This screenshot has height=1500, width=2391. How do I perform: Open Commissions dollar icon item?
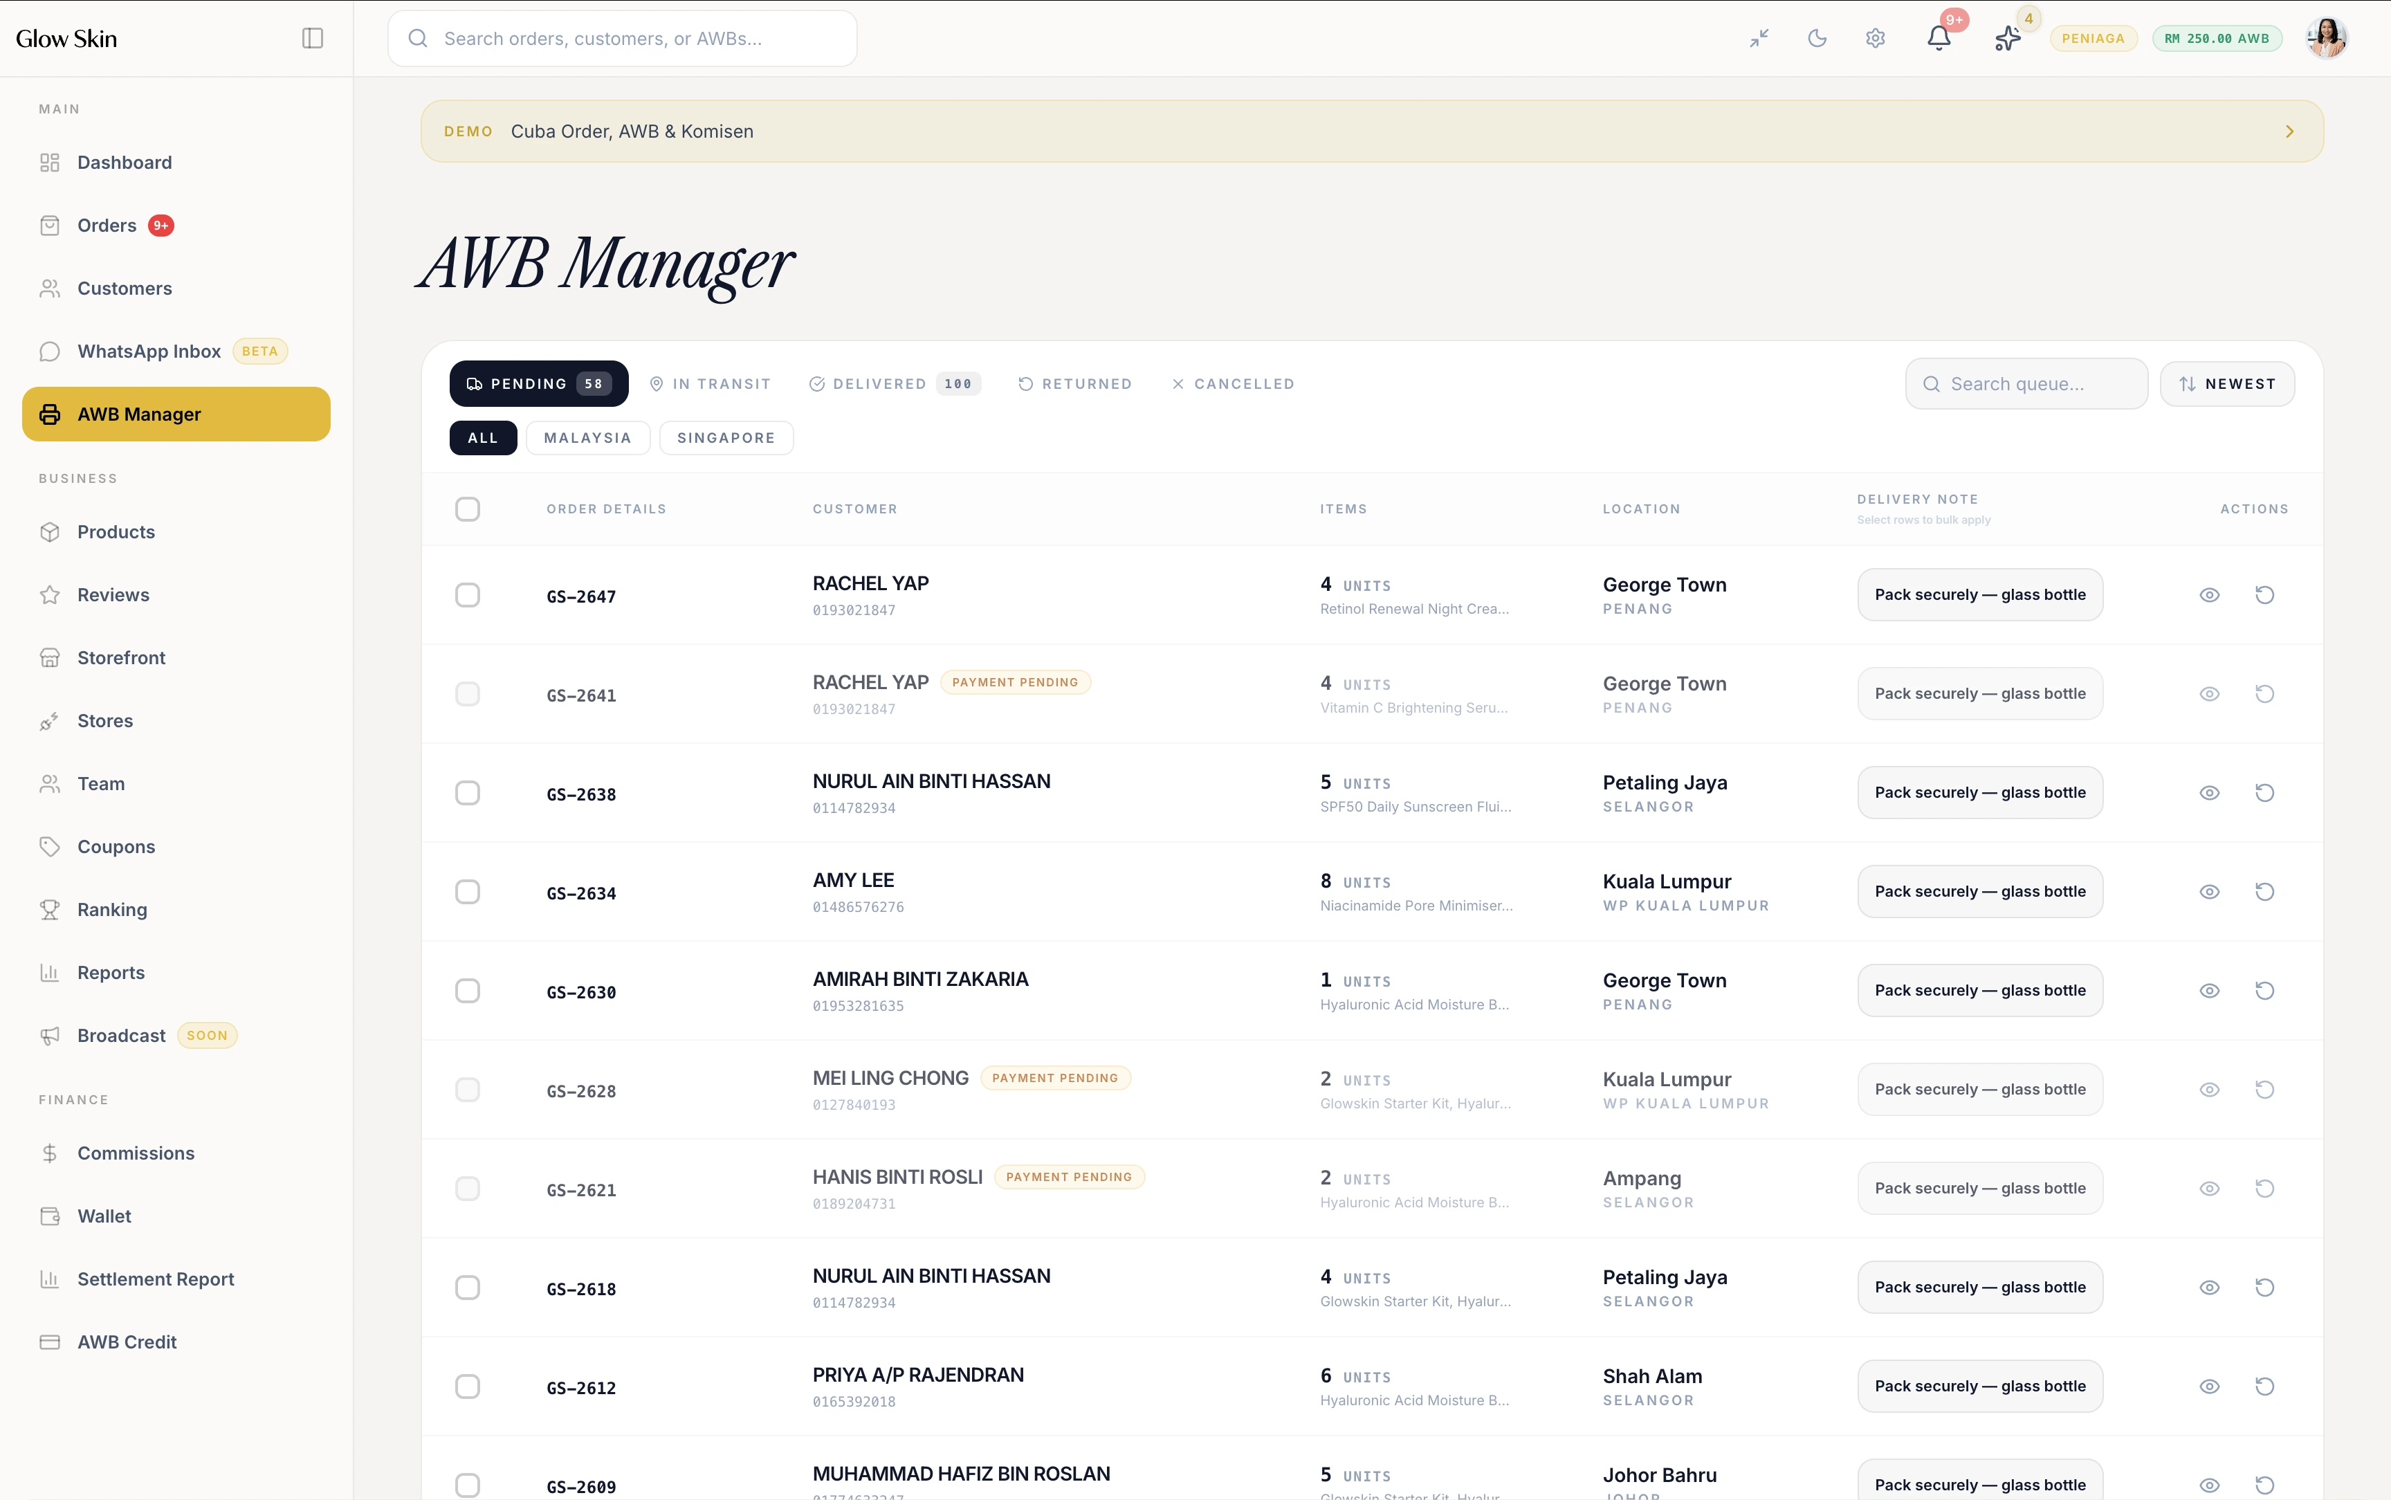176,1154
